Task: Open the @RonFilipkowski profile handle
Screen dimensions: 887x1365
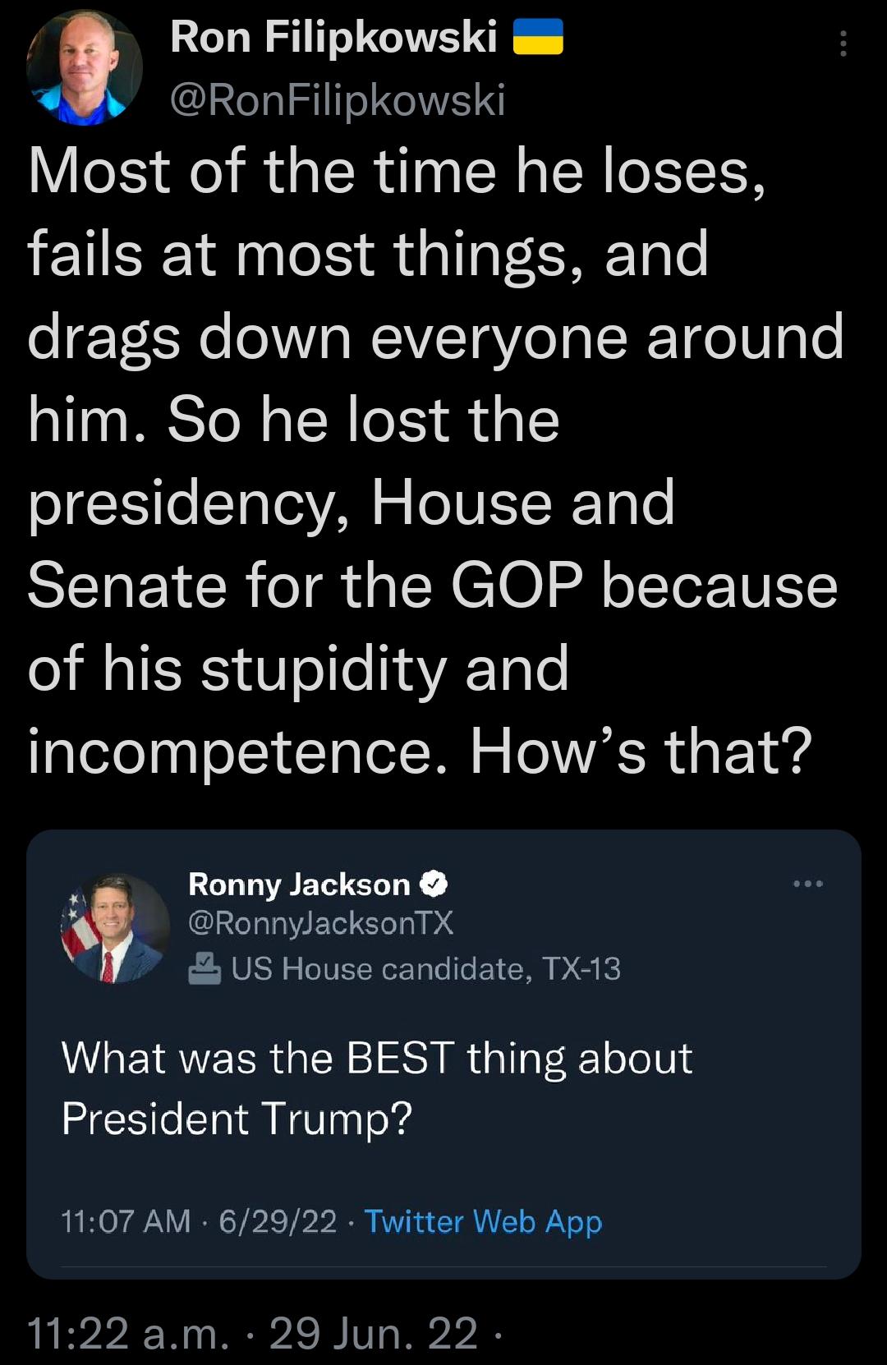Action: [x=338, y=99]
